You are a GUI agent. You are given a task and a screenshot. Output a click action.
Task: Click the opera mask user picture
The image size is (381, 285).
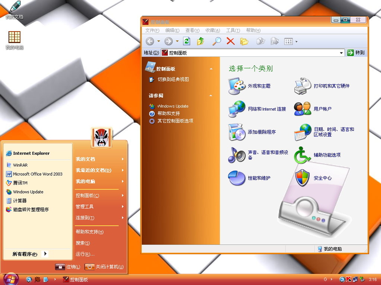click(102, 138)
